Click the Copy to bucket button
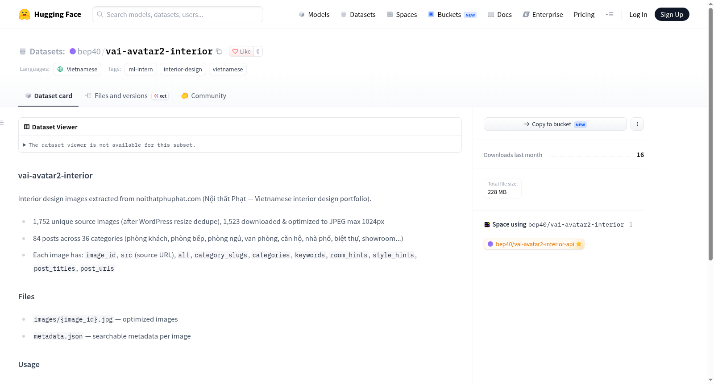 click(555, 124)
